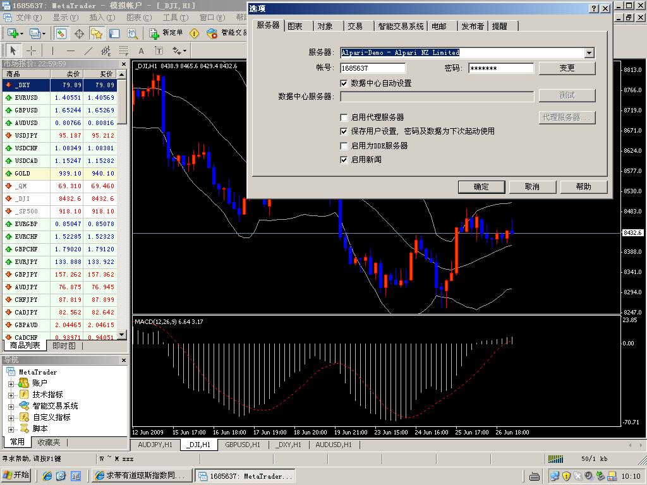
Task: Toggle the Navigator folder-star icon
Action: coord(97,33)
